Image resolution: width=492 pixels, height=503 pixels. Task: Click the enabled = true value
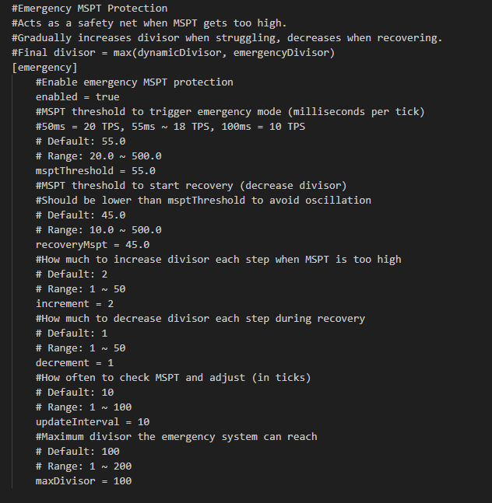[77, 97]
